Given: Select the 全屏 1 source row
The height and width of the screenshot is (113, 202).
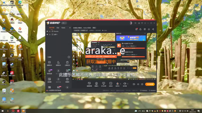Looking at the screenshot, I should point(59,34).
